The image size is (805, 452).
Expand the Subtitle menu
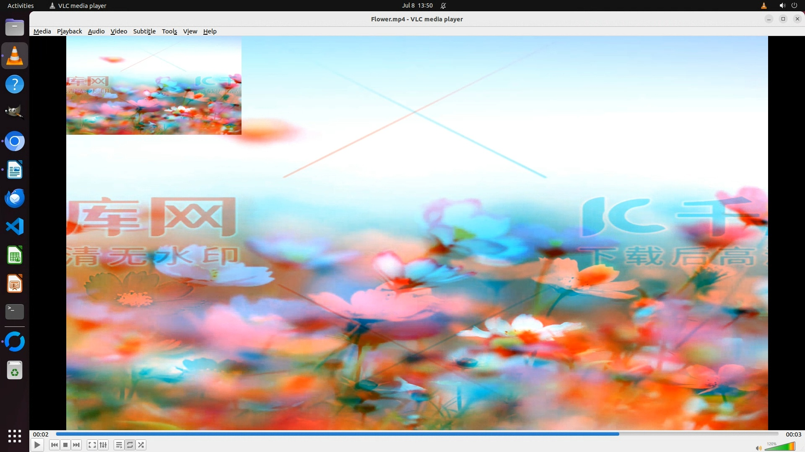click(144, 31)
